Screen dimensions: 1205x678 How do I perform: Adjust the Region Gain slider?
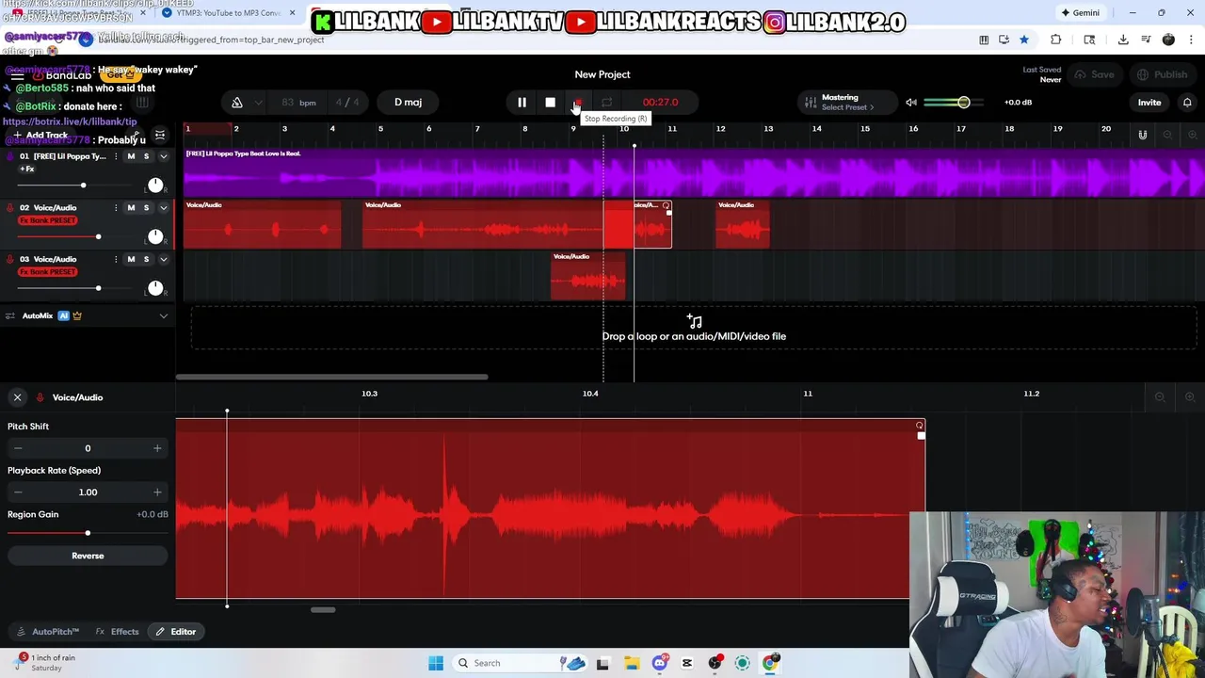pyautogui.click(x=88, y=534)
